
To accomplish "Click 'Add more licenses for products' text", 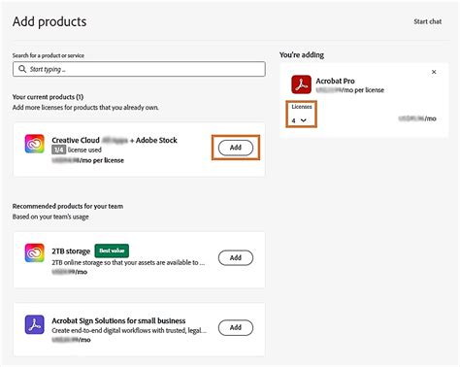I will [x=85, y=108].
